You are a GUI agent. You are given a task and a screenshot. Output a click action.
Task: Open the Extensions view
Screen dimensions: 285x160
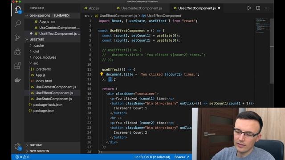click(x=18, y=66)
